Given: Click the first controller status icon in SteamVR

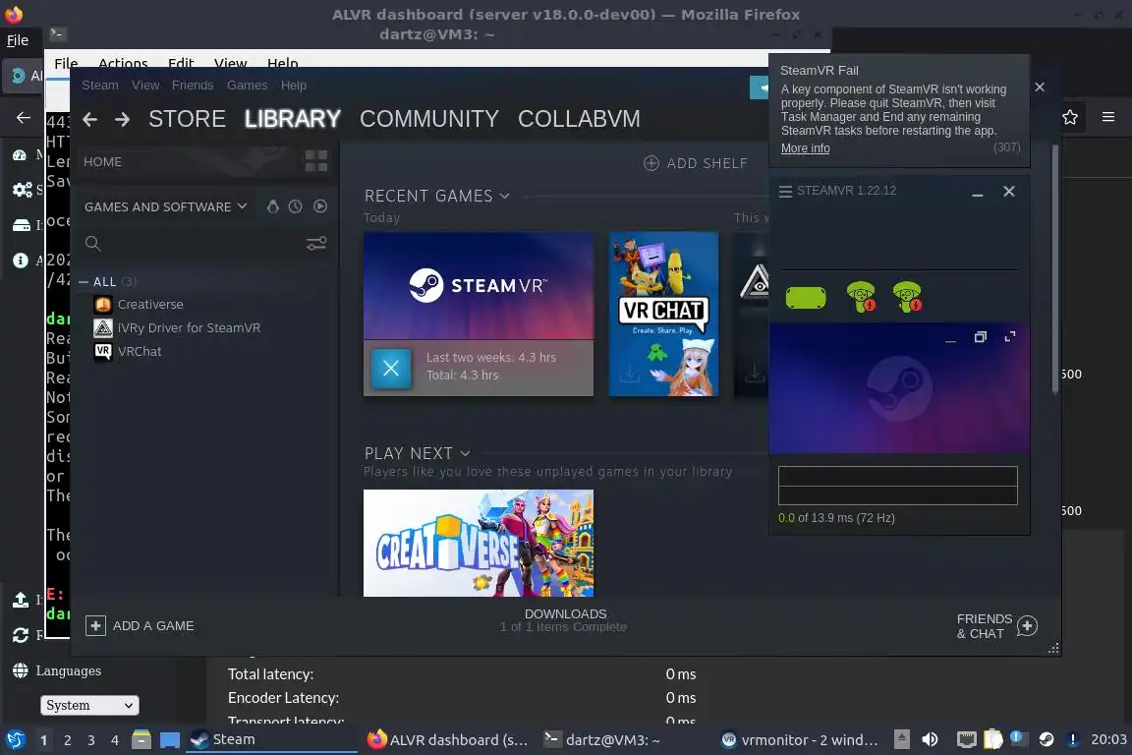Looking at the screenshot, I should click(x=861, y=297).
